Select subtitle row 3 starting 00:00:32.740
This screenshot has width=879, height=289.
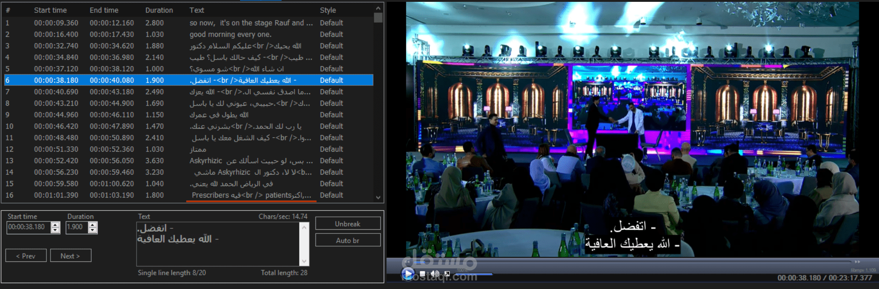point(188,45)
